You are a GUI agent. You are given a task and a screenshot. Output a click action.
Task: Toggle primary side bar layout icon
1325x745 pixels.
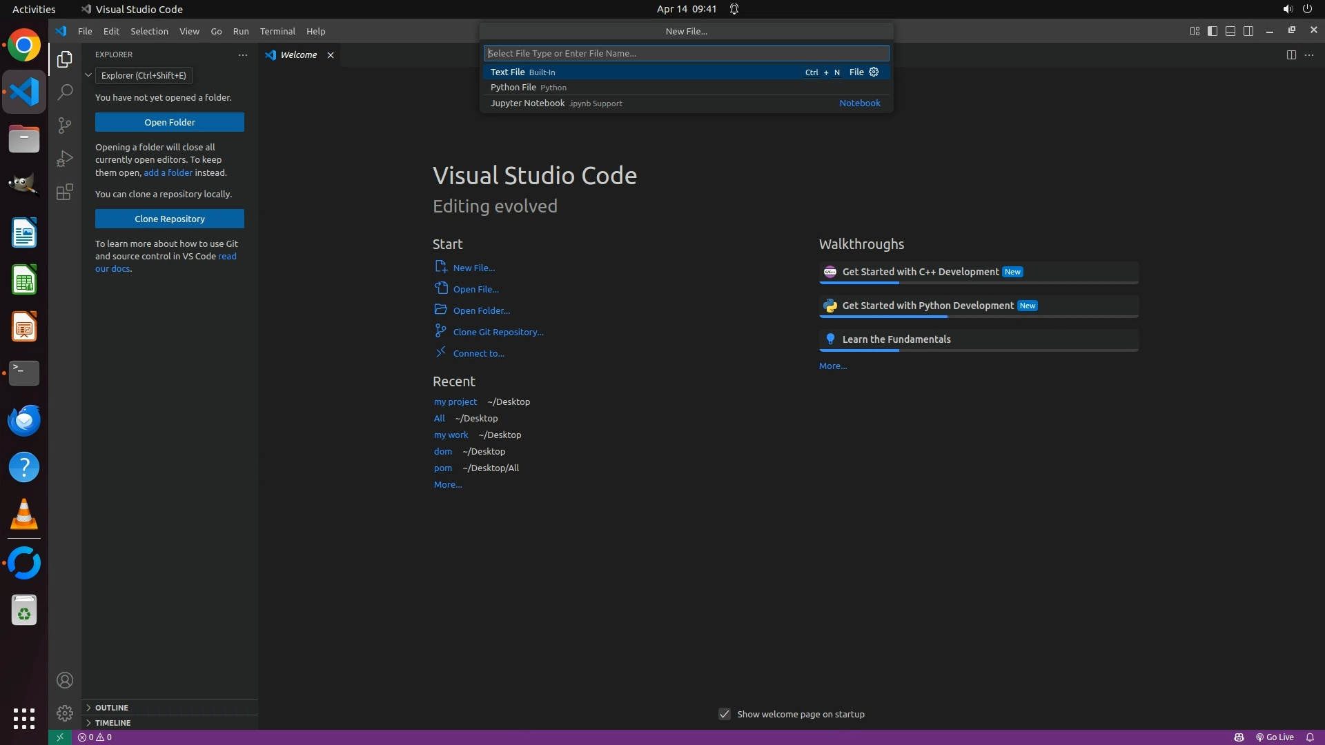click(x=1213, y=31)
